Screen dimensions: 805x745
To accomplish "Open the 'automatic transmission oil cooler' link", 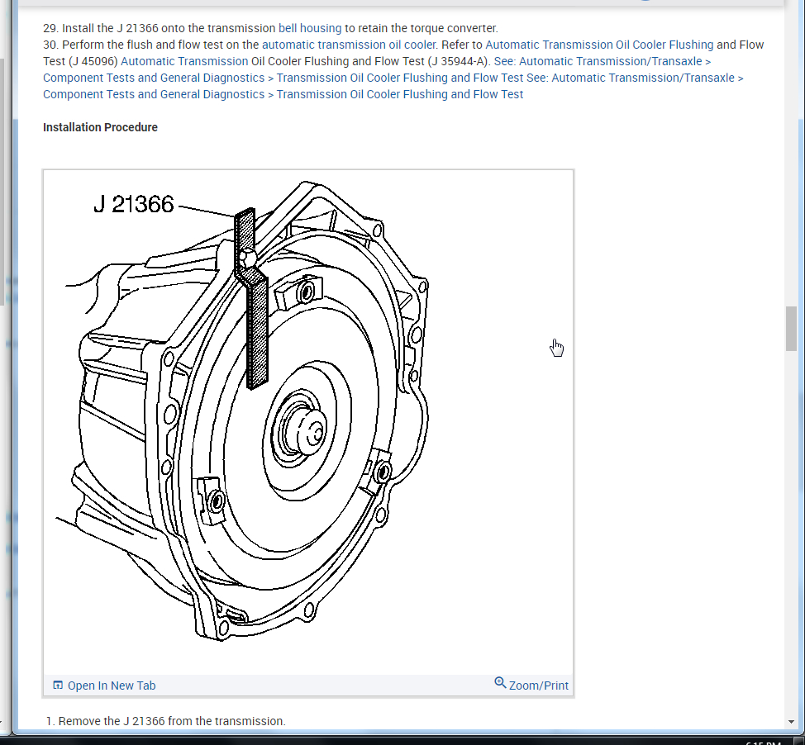I will coord(349,45).
